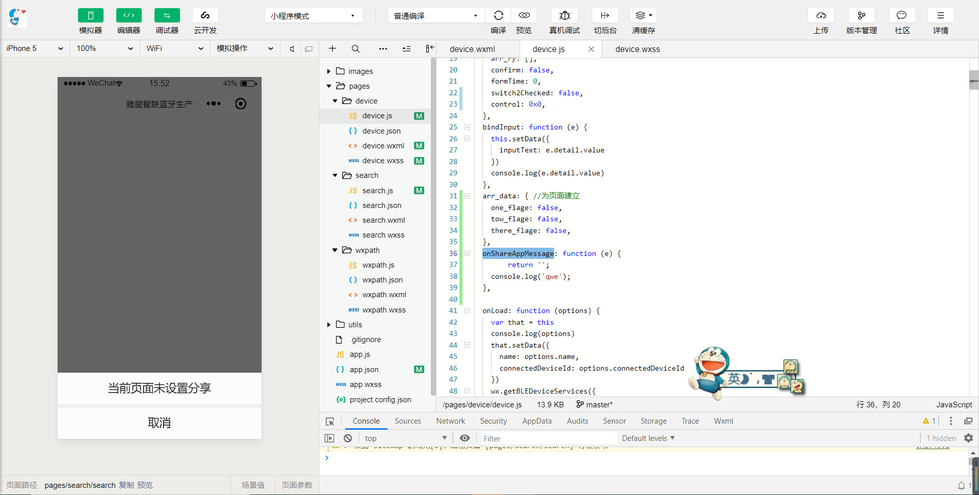This screenshot has height=495, width=979.
Task: Open the WiFi network dropdown
Action: [x=174, y=48]
